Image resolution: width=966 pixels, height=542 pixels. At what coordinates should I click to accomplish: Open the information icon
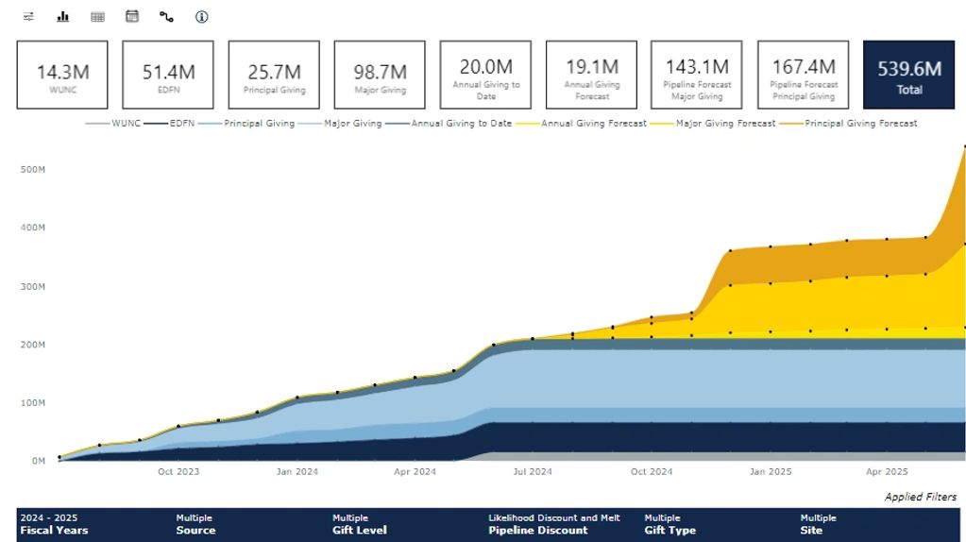pyautogui.click(x=201, y=17)
